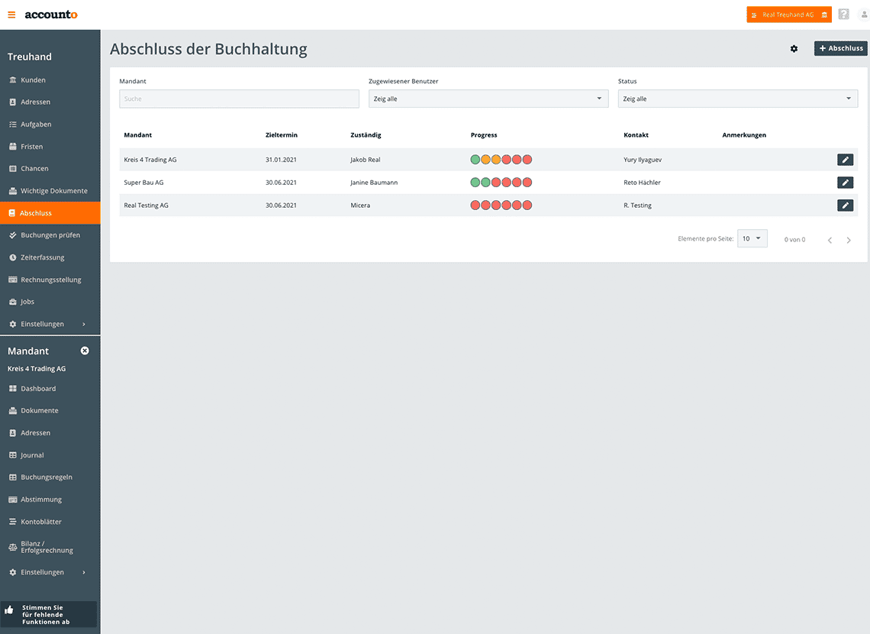Go to next page of results

pyautogui.click(x=849, y=240)
